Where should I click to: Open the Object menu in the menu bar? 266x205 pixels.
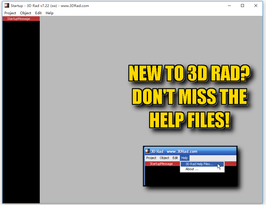click(x=26, y=13)
